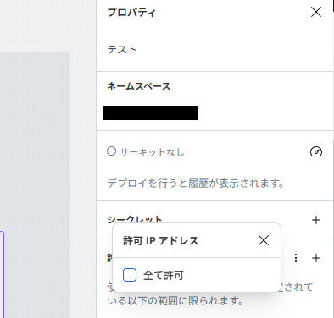Click the シークレット section heading
Image resolution: width=334 pixels, height=318 pixels.
pos(135,219)
